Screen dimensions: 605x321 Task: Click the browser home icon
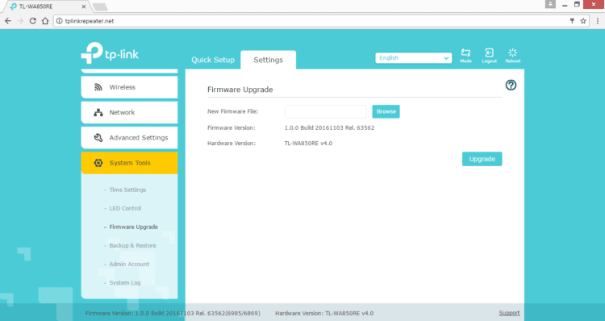45,21
